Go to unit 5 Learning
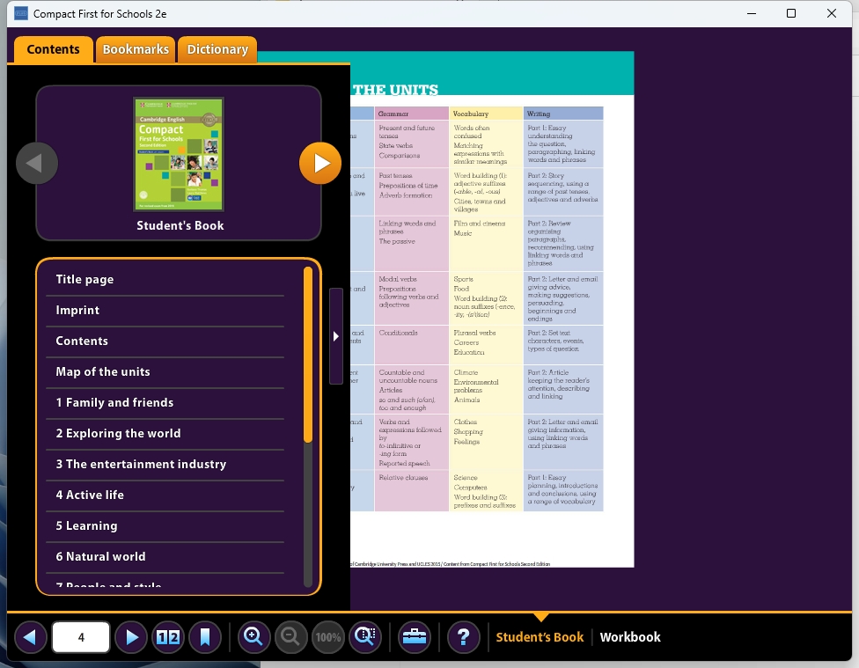 (165, 525)
